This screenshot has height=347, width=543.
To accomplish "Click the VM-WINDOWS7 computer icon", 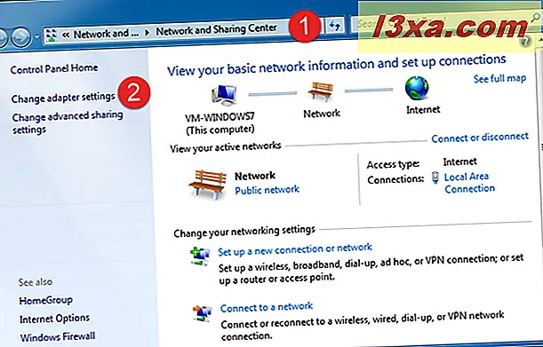I will coord(224,95).
